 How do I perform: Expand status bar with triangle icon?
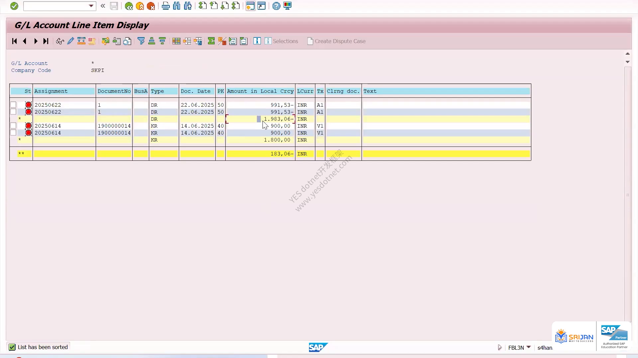point(500,347)
